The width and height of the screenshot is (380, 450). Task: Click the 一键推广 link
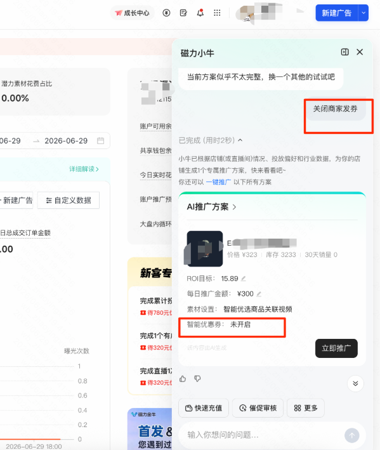[x=218, y=182]
